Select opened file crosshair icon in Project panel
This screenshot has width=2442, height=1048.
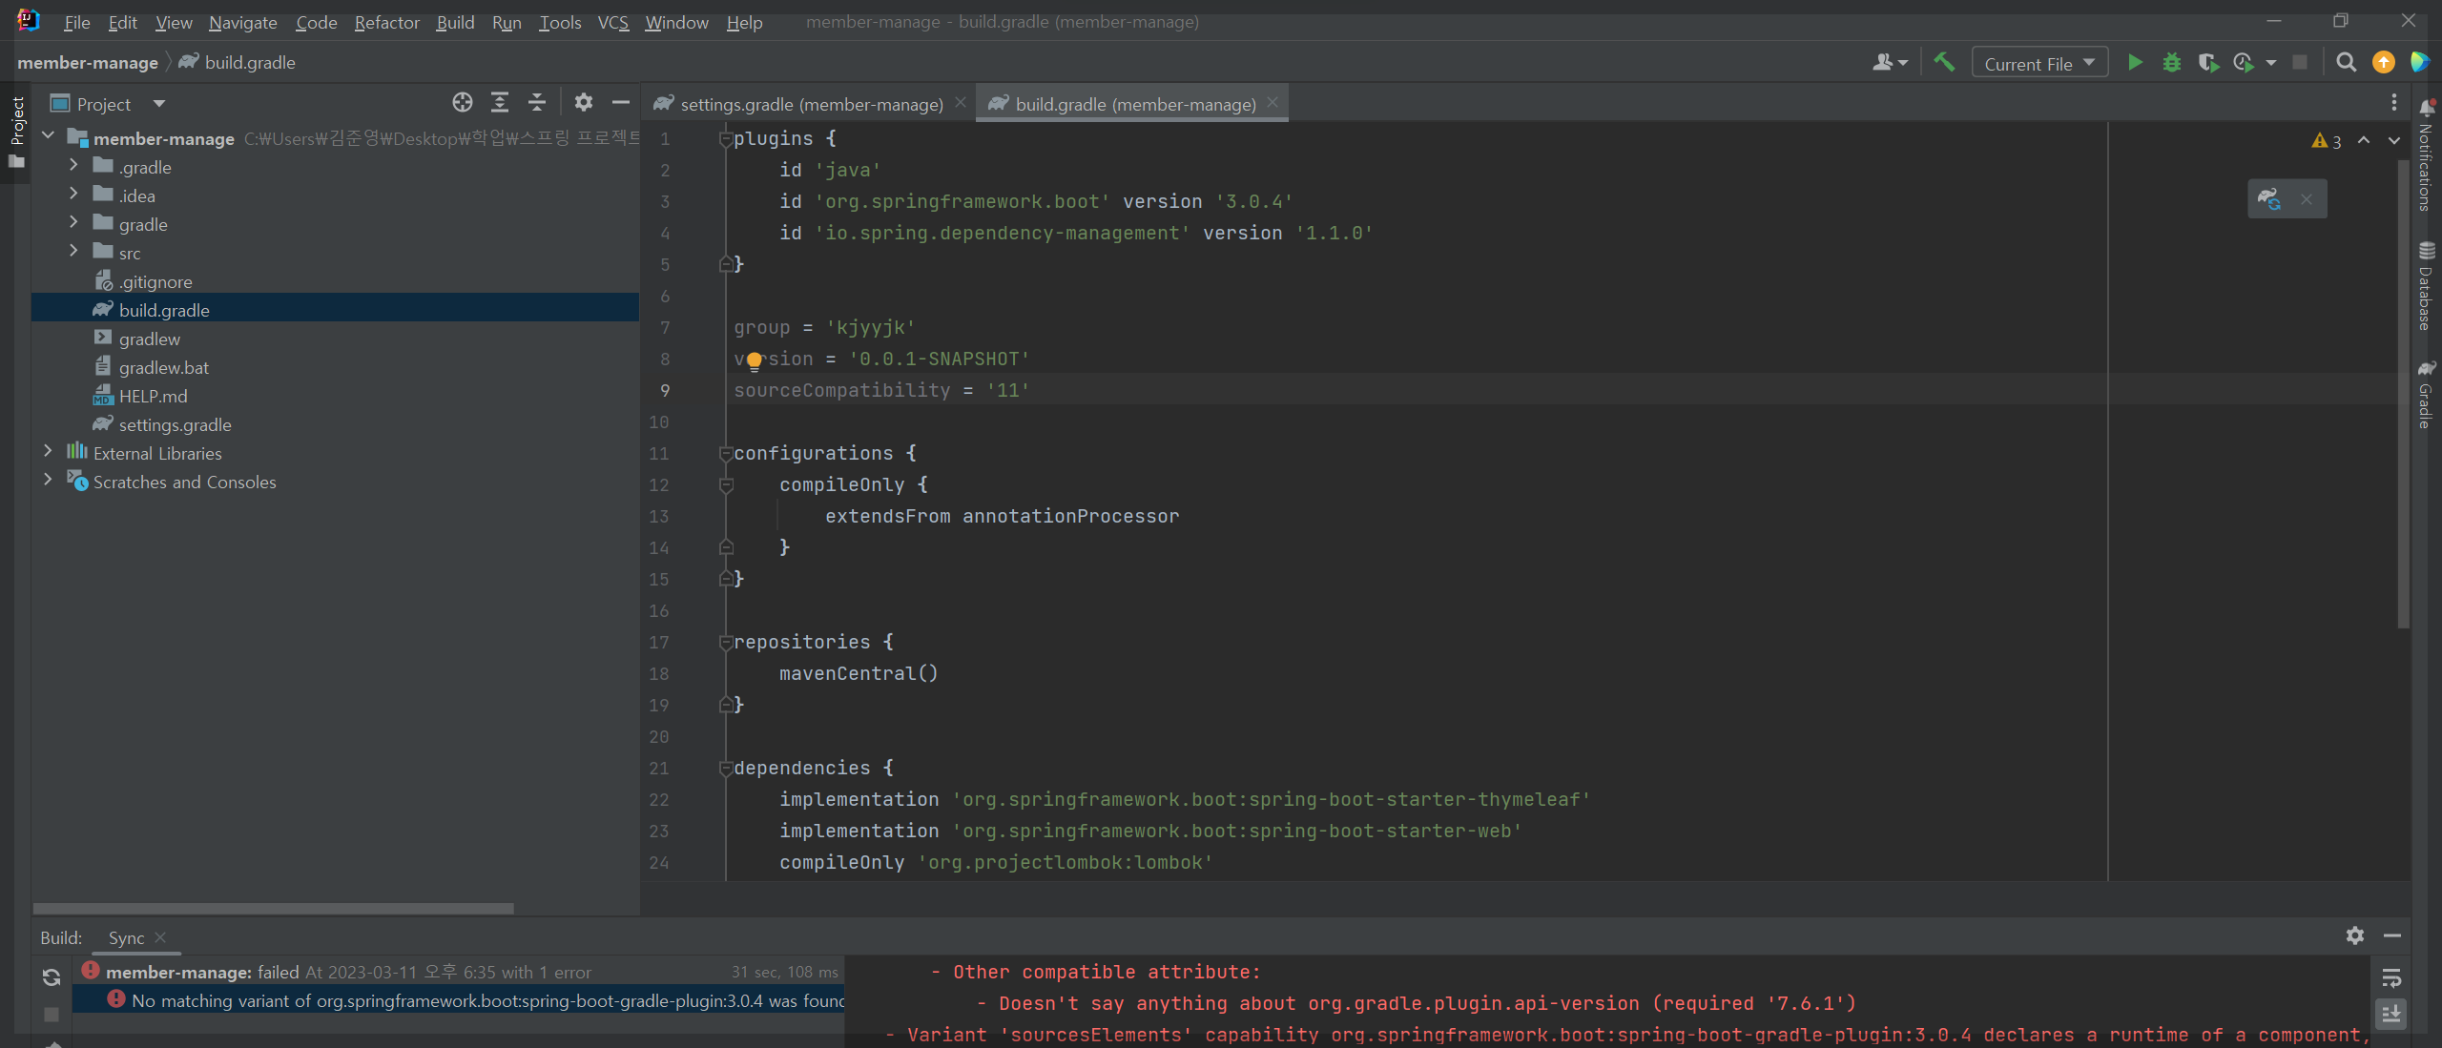tap(463, 103)
